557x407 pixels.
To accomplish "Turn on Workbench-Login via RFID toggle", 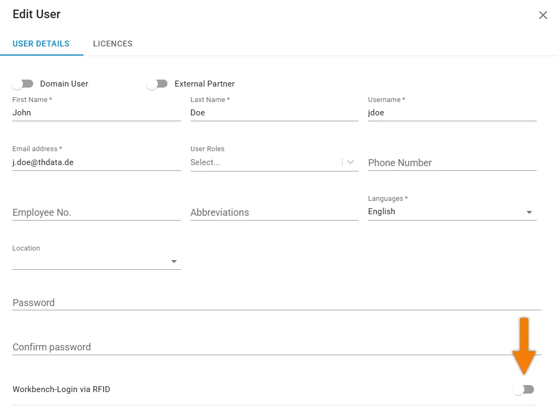I will coord(523,389).
